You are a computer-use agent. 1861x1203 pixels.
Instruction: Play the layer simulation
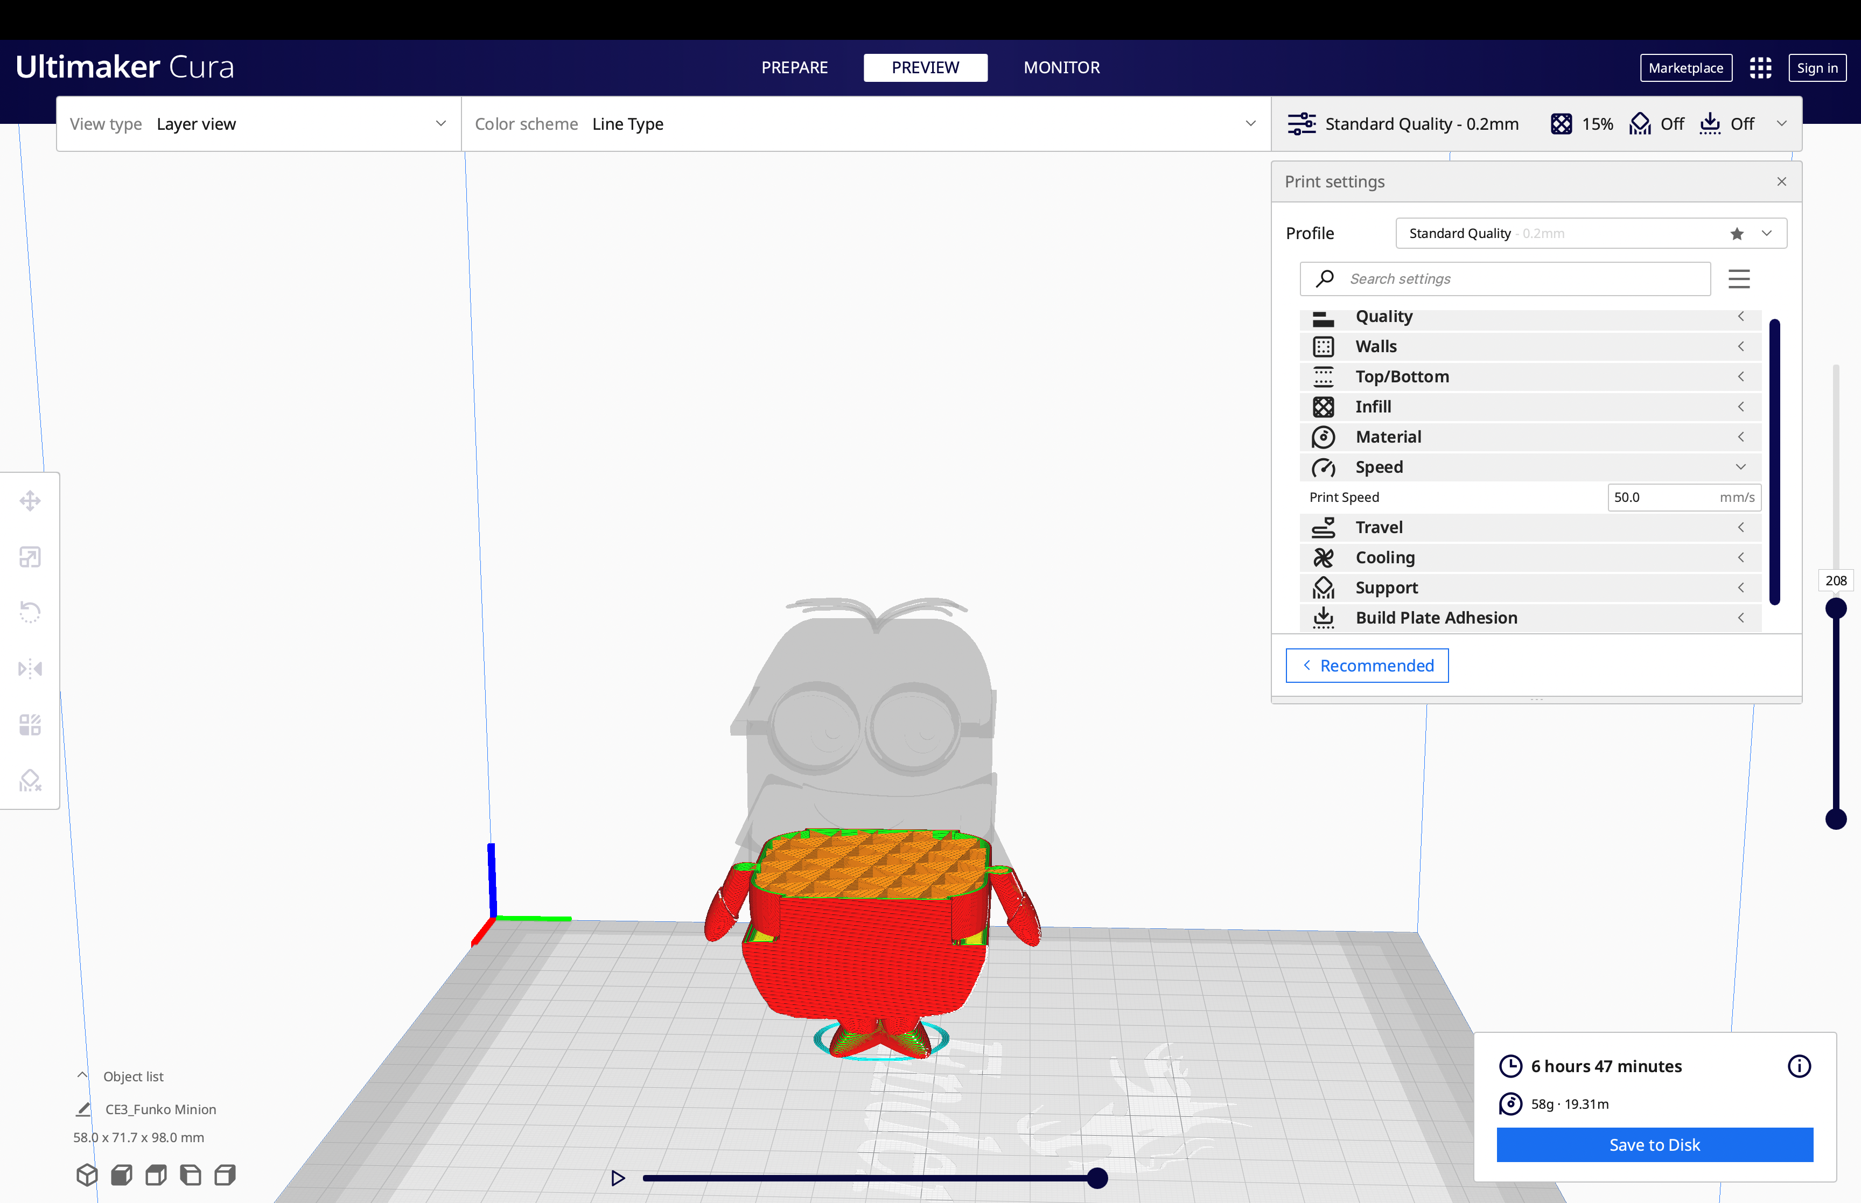click(x=618, y=1177)
